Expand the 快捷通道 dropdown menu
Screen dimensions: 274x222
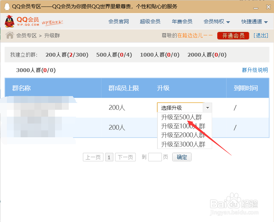tap(255, 22)
